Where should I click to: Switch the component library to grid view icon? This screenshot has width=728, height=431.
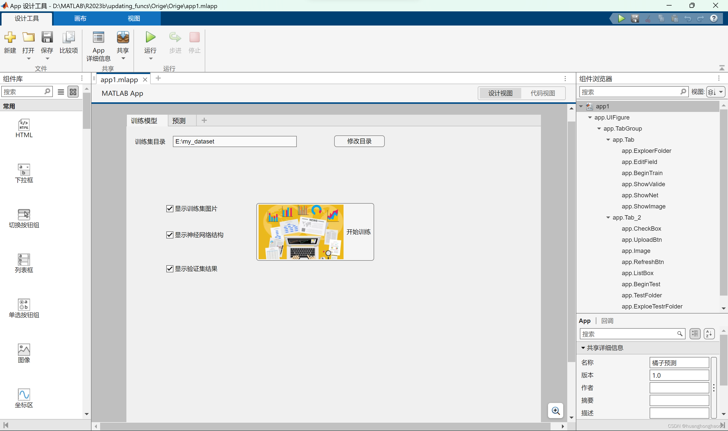73,92
